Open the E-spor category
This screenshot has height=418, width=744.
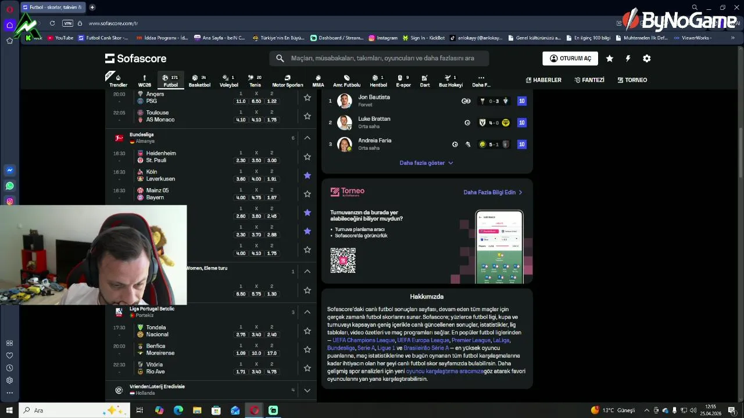pyautogui.click(x=403, y=80)
